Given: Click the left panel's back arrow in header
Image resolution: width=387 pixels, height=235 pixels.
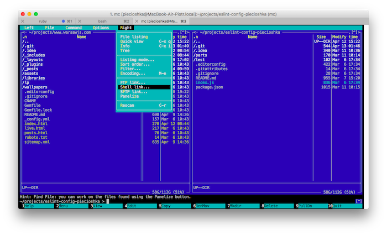Looking at the screenshot, I should coord(23,32).
